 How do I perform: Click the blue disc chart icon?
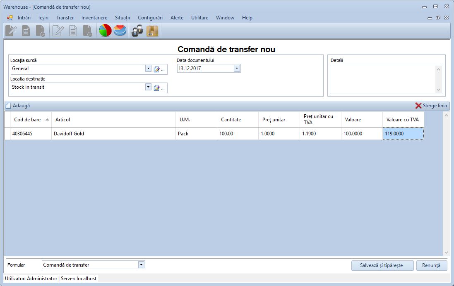(120, 30)
